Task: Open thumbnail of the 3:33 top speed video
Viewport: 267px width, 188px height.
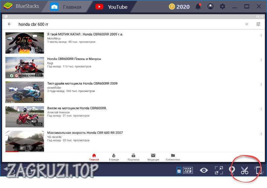Action: pyautogui.click(x=25, y=141)
